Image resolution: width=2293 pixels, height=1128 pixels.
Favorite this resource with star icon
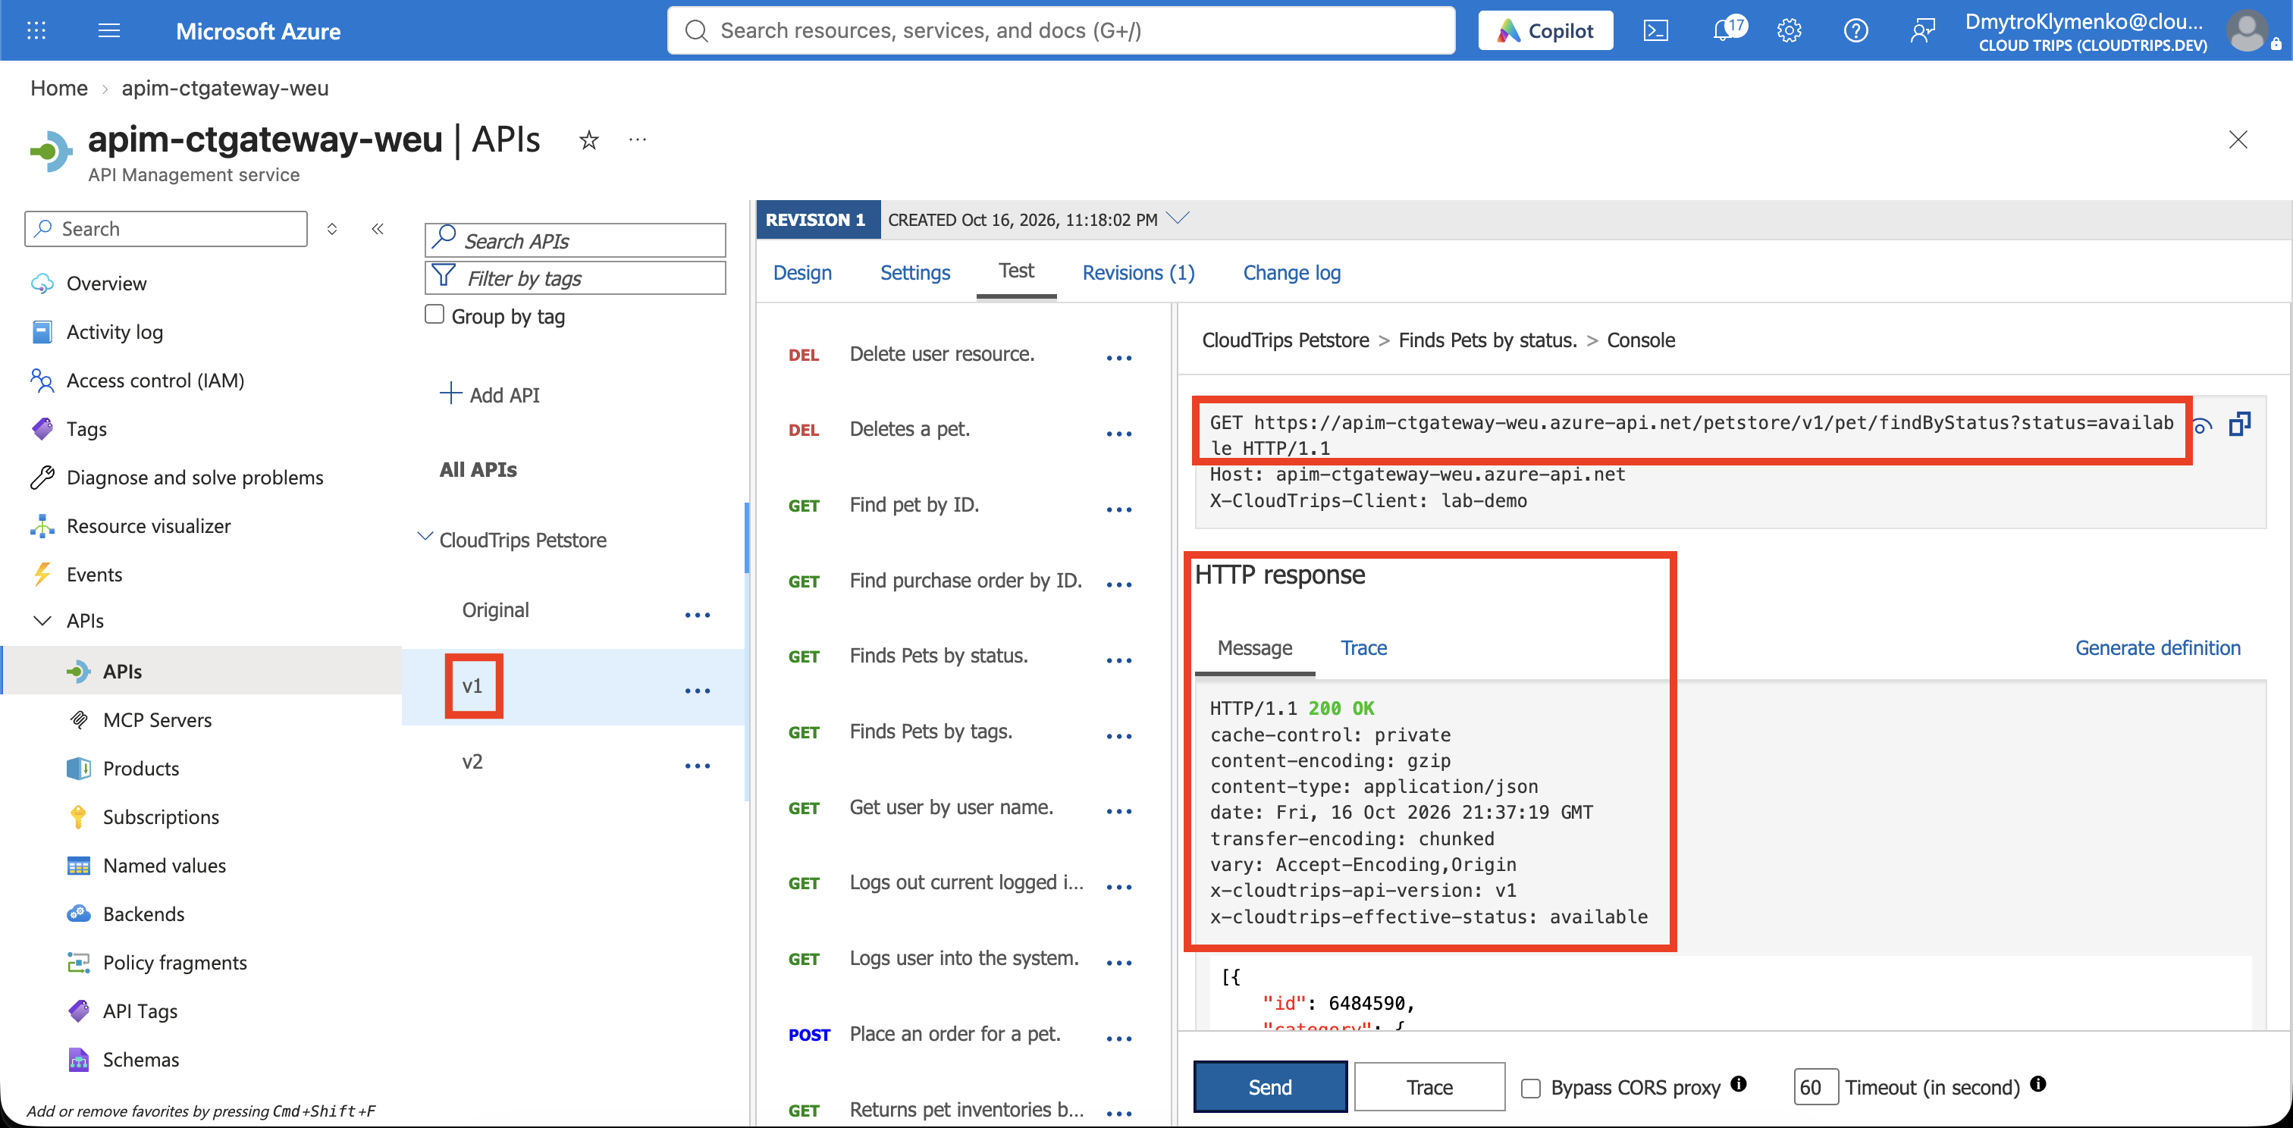(x=589, y=139)
